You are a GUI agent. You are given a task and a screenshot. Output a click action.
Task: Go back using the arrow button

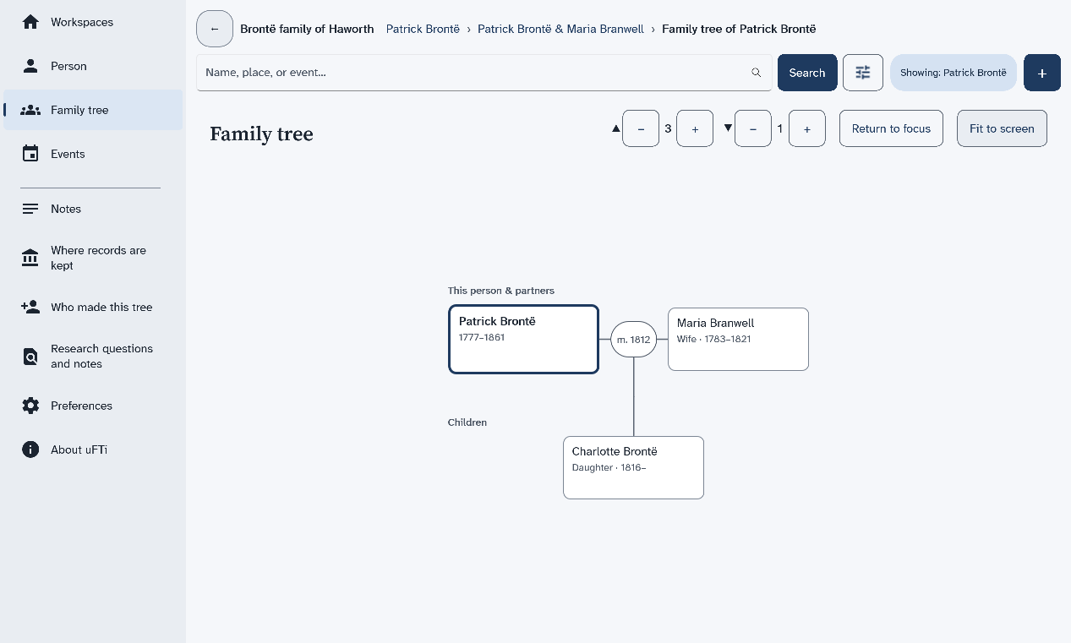point(215,29)
